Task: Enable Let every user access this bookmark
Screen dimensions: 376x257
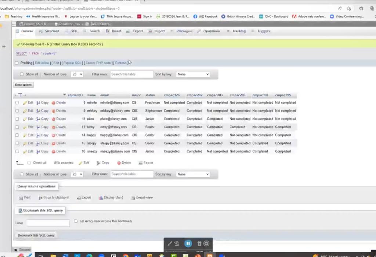Action: 76,221
